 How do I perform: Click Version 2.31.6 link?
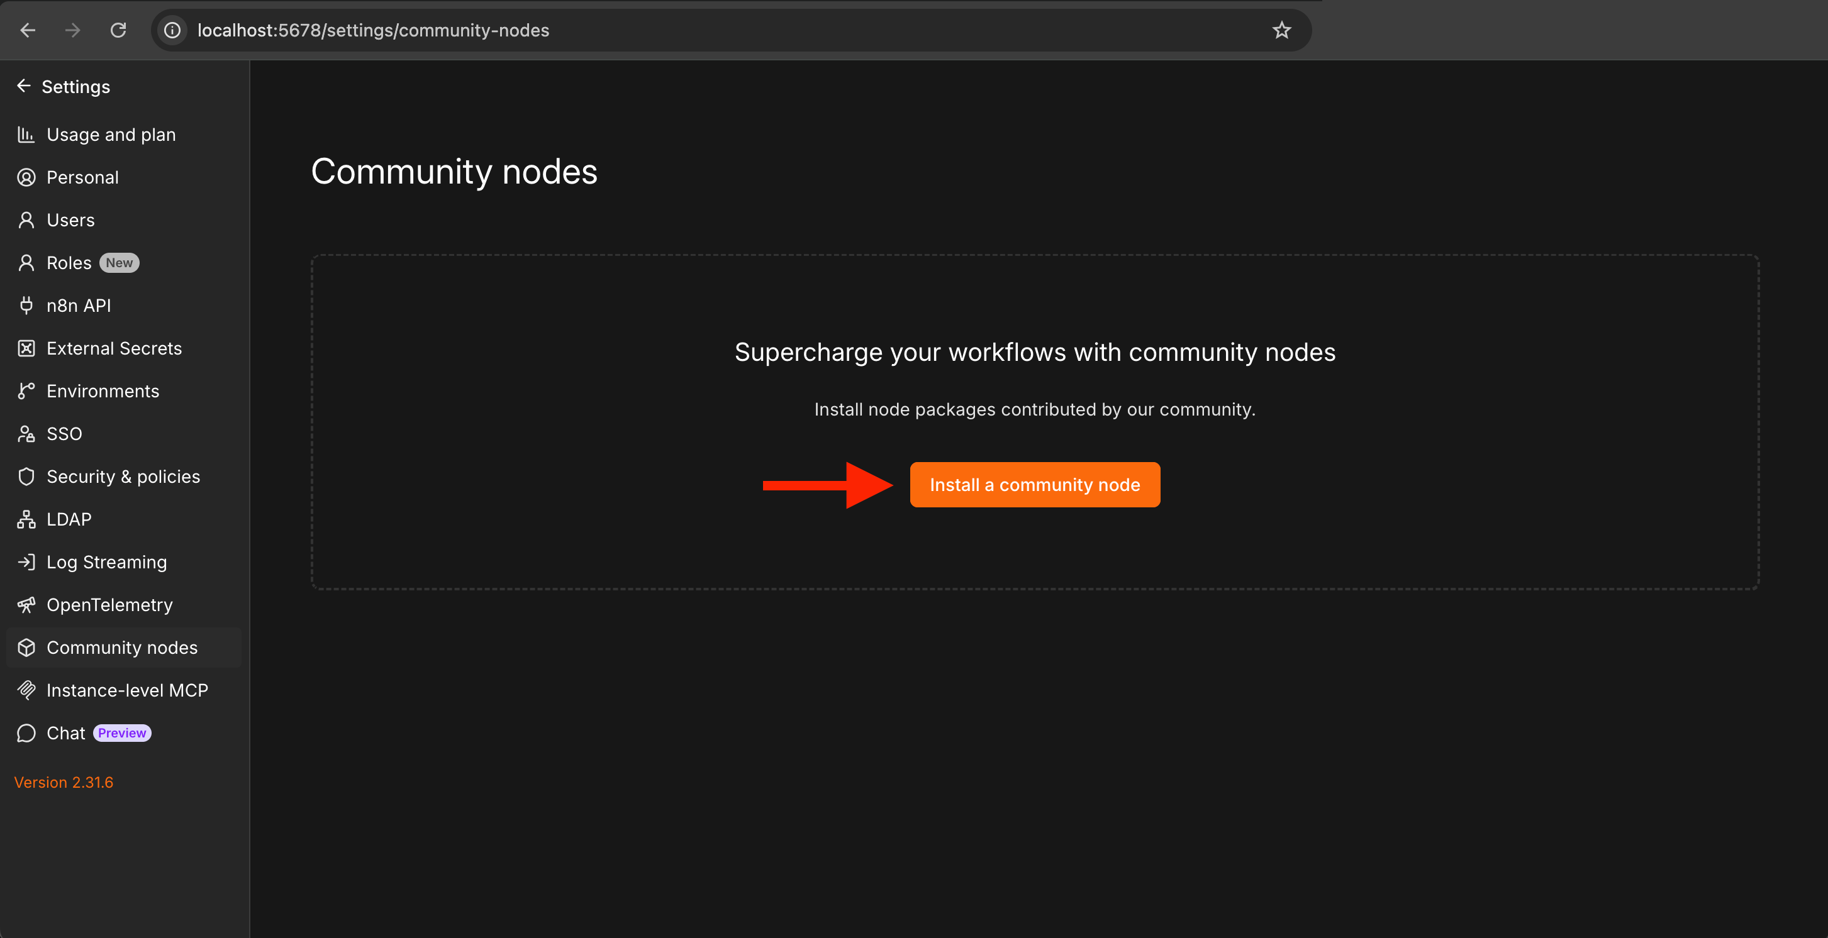tap(64, 782)
